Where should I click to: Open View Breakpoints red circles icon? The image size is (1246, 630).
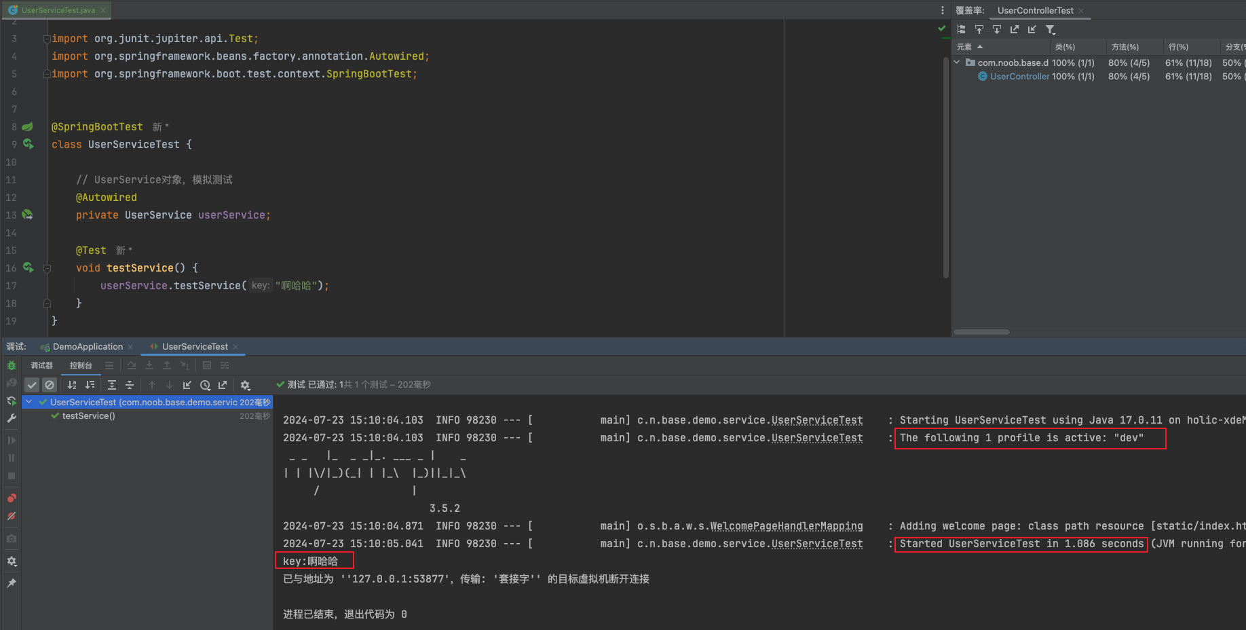click(12, 498)
